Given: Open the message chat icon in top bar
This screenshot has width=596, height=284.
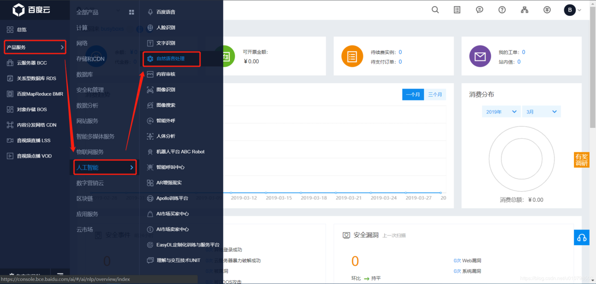Looking at the screenshot, I should [480, 10].
